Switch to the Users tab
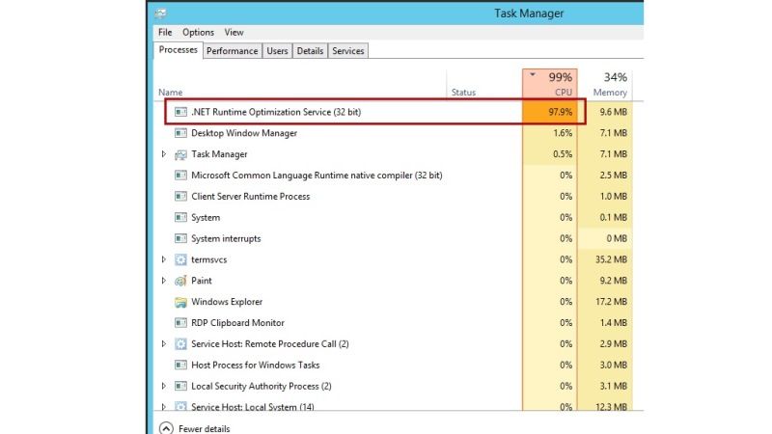This screenshot has height=434, width=772. point(277,51)
